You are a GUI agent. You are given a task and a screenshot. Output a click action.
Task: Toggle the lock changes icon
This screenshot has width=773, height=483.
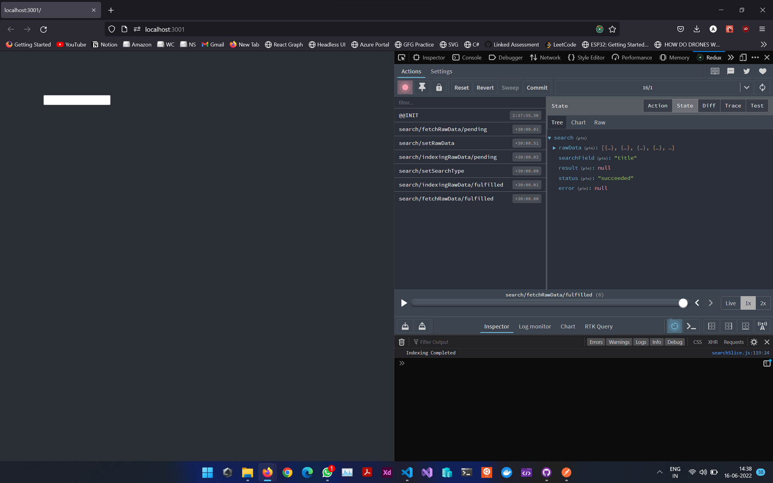[439, 88]
